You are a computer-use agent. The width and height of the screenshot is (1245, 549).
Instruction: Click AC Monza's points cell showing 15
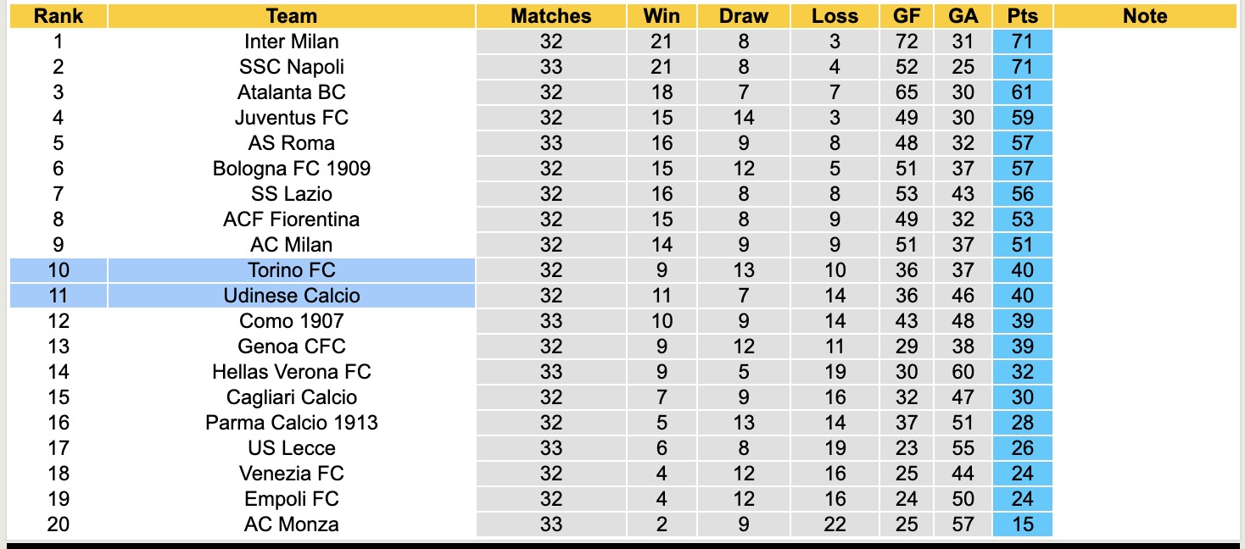1023,524
